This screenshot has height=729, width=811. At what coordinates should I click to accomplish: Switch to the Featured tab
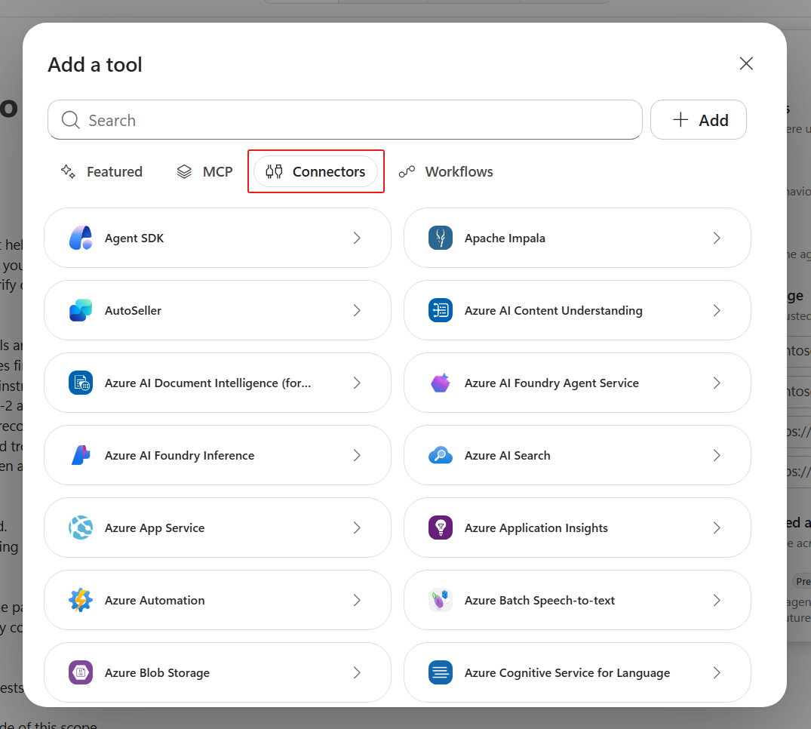click(101, 171)
